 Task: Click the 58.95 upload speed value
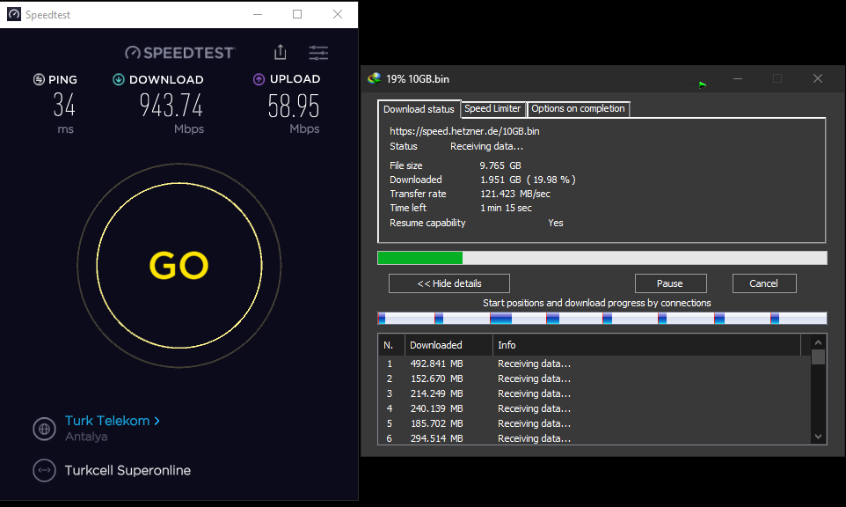(x=294, y=106)
